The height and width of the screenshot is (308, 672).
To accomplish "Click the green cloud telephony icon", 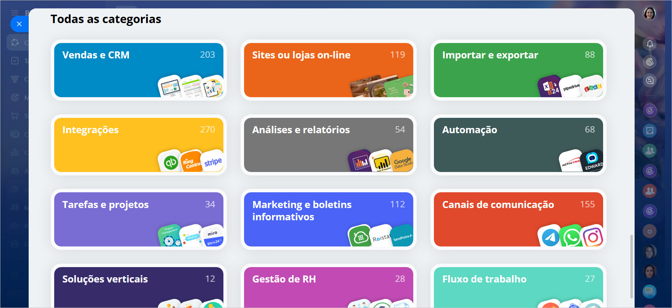I will coord(360,236).
